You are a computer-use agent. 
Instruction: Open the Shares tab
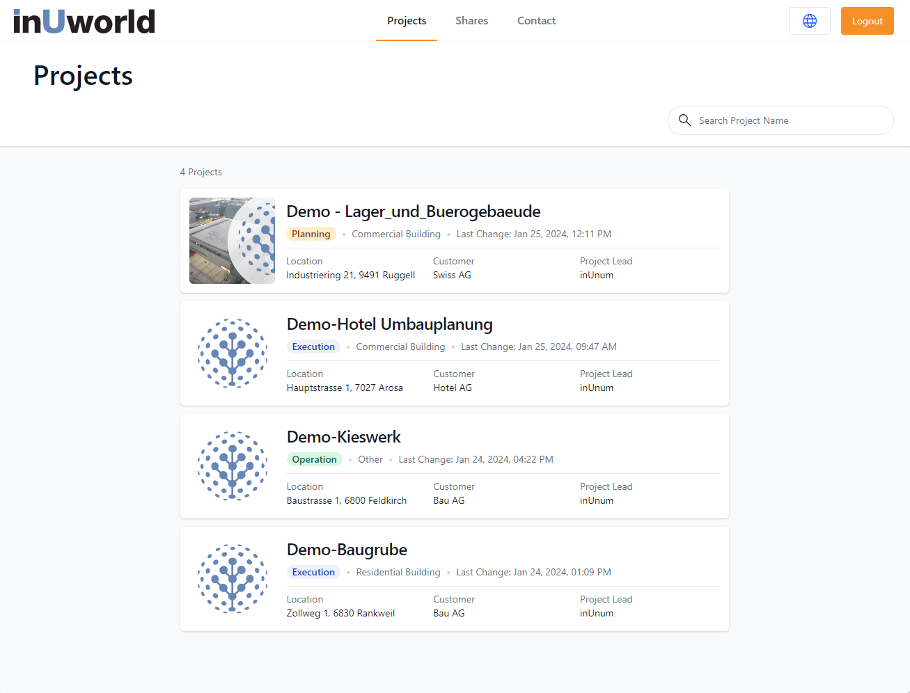coord(471,21)
